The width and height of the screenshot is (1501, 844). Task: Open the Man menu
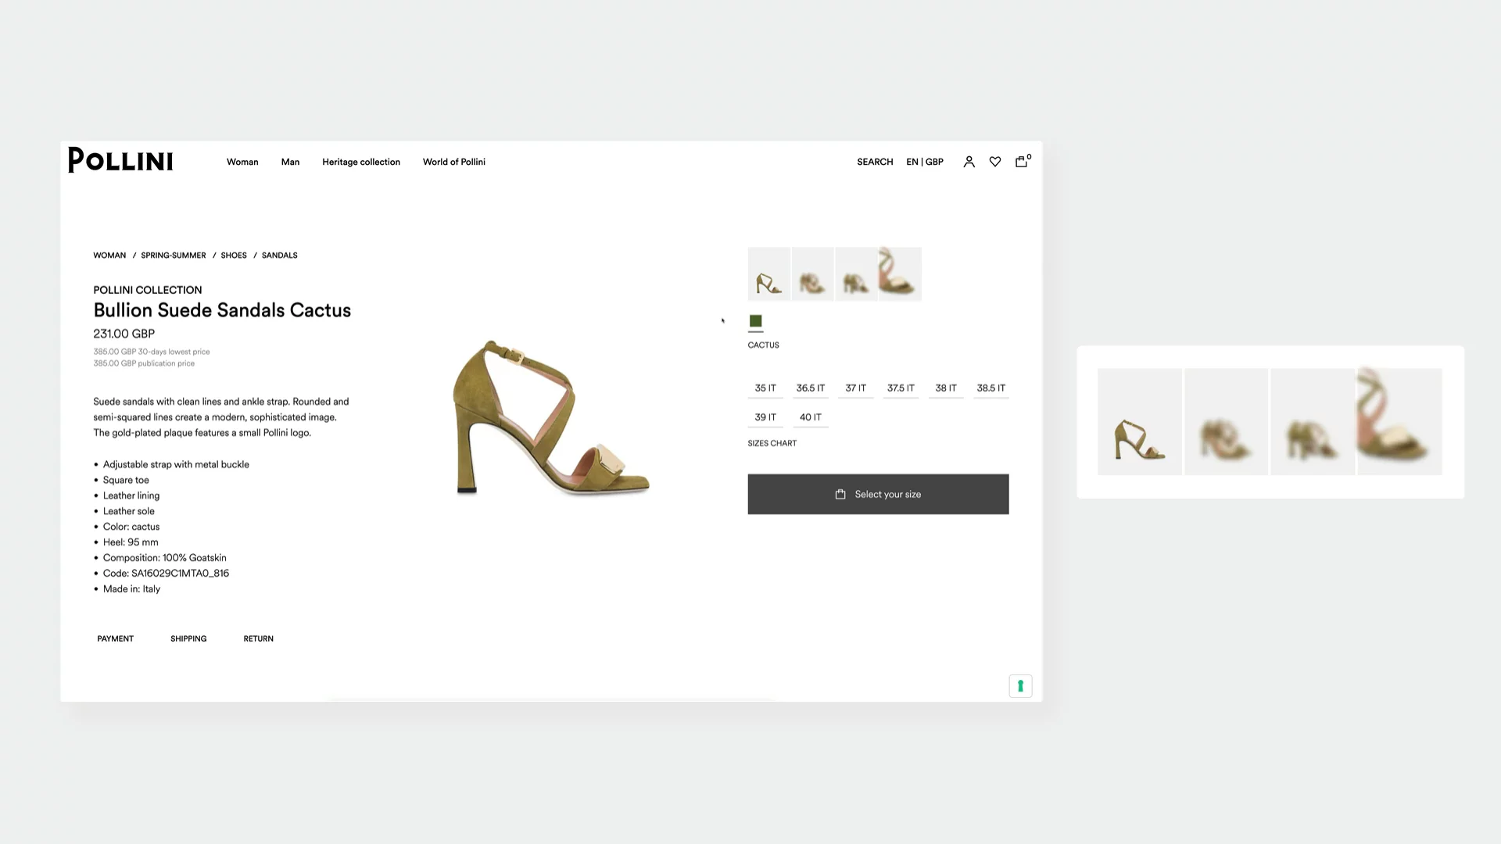tap(290, 162)
